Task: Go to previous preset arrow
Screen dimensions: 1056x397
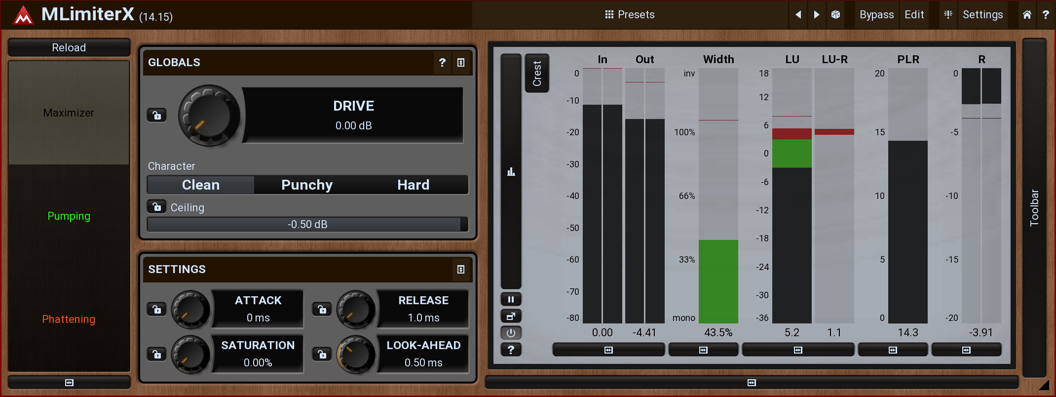Action: (798, 15)
